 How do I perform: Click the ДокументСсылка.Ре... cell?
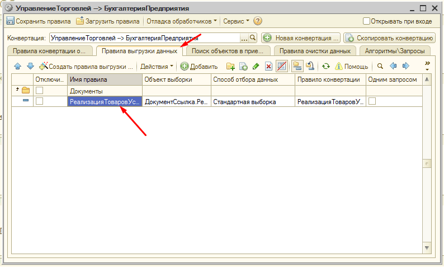pos(177,101)
